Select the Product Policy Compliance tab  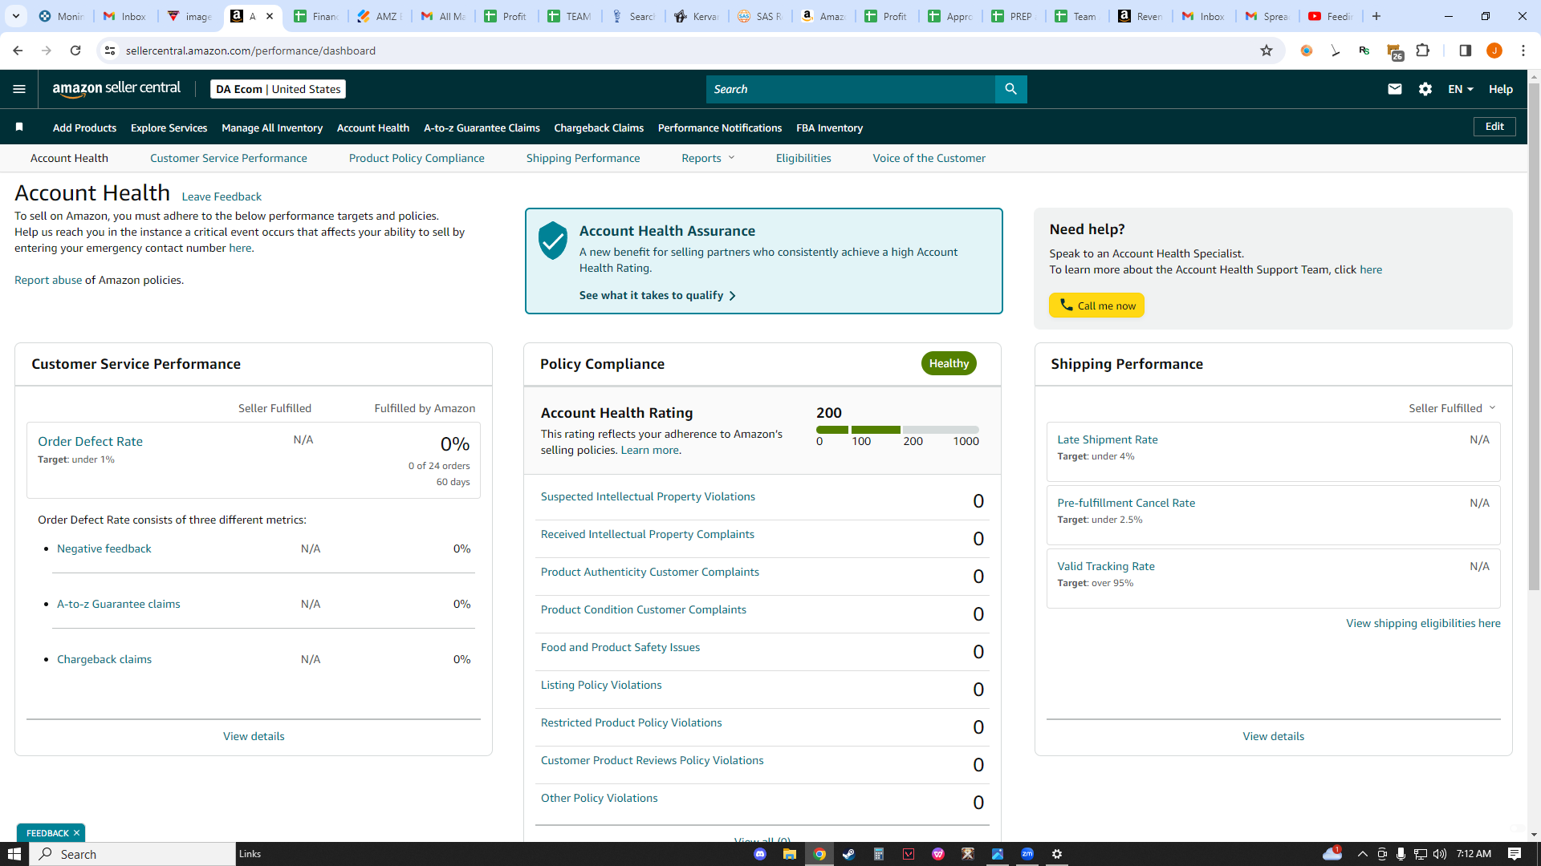(x=417, y=158)
